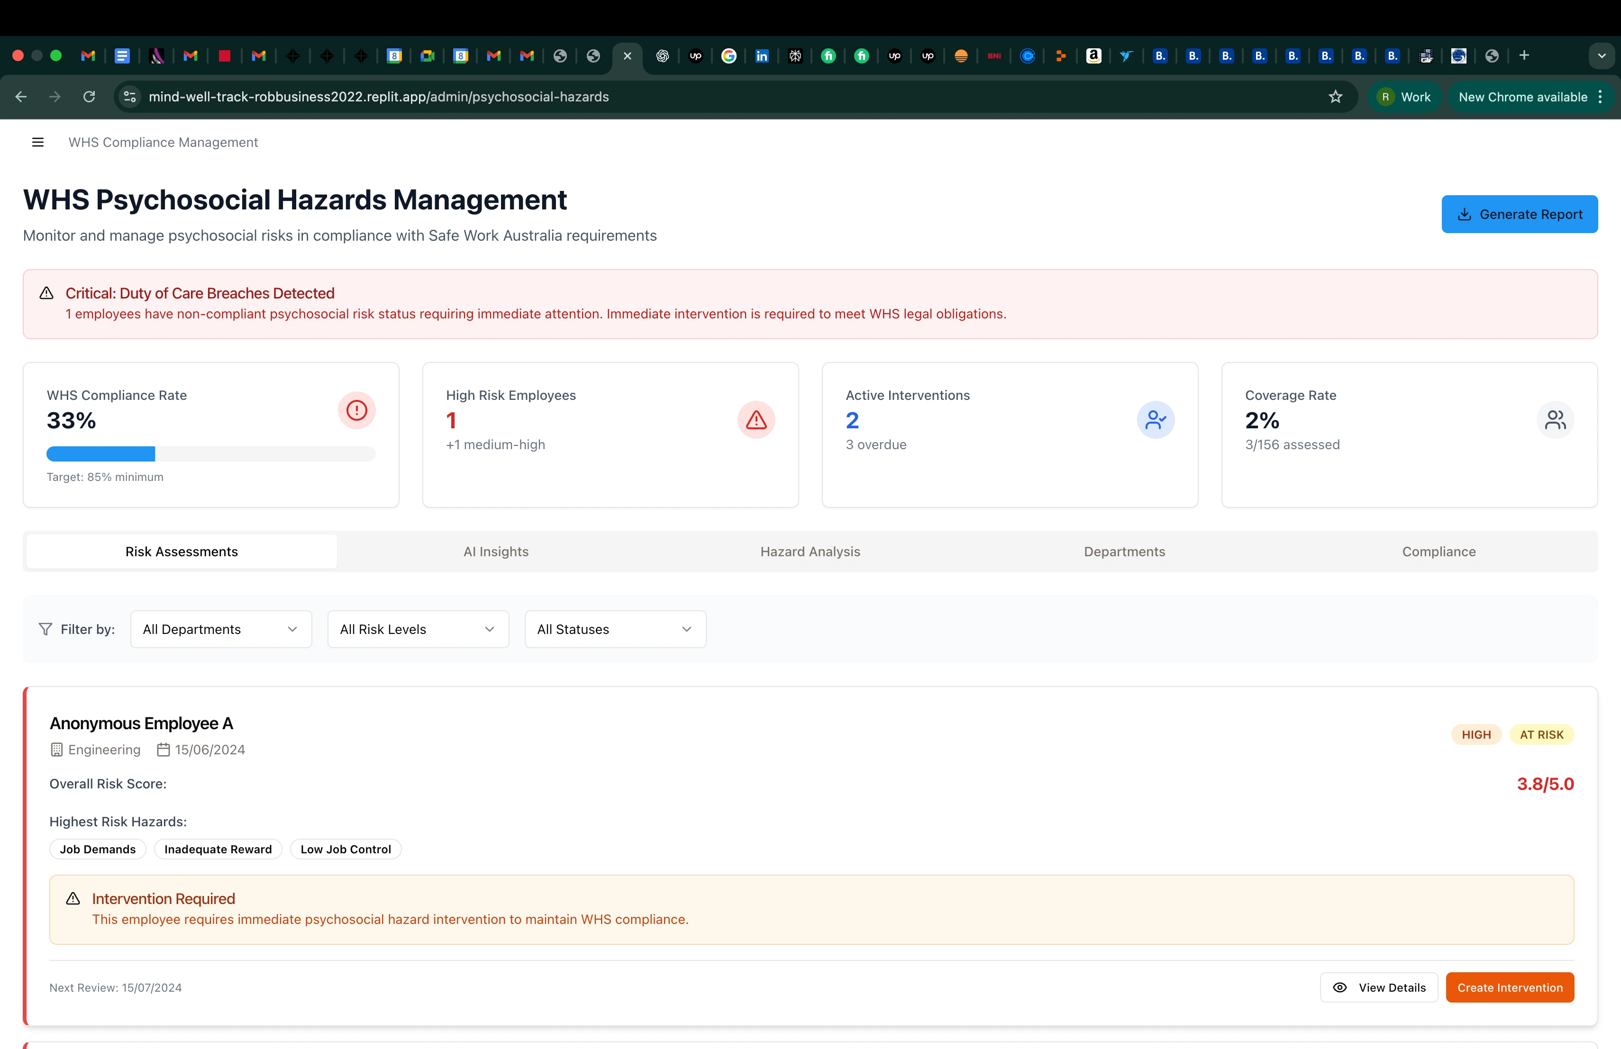Screen dimensions: 1621x1049
Task: Switch to the AI Insights tab
Action: tap(496, 552)
